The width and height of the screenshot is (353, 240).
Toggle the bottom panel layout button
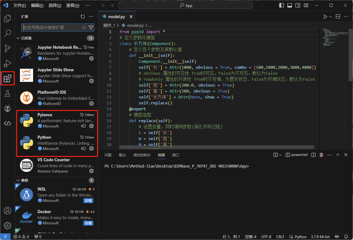click(x=290, y=5)
